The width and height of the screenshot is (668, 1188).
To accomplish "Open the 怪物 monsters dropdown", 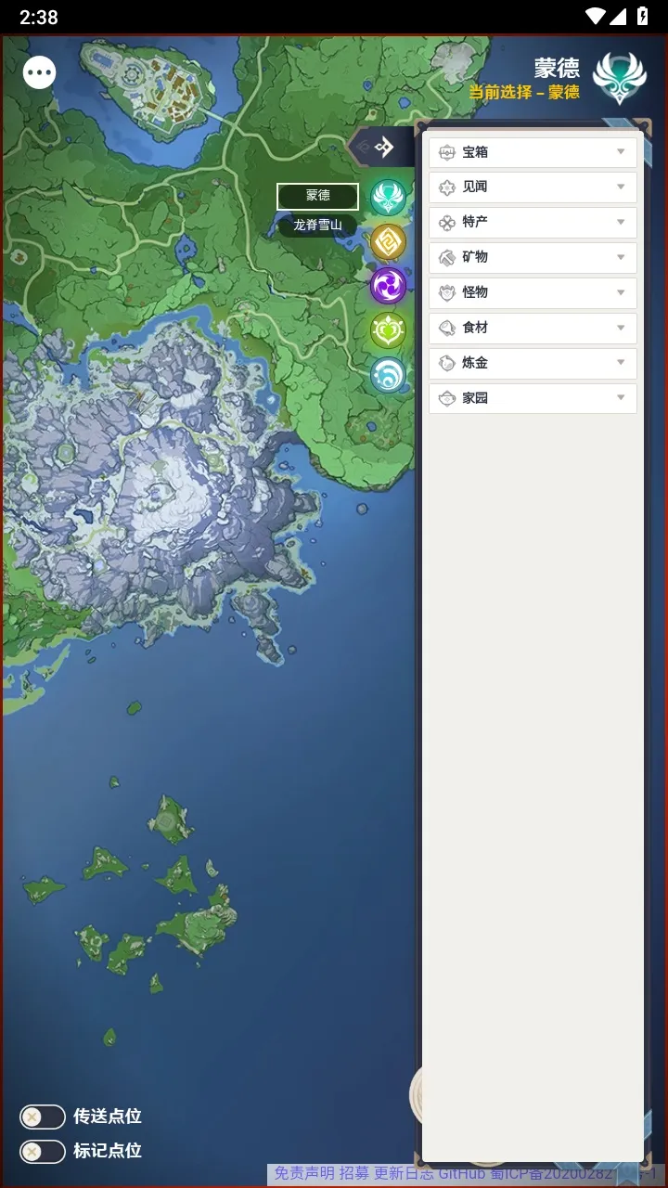I will (x=533, y=292).
